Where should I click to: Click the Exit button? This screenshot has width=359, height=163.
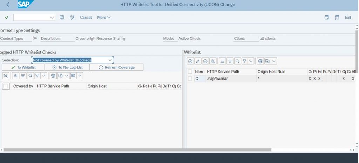coord(348,18)
